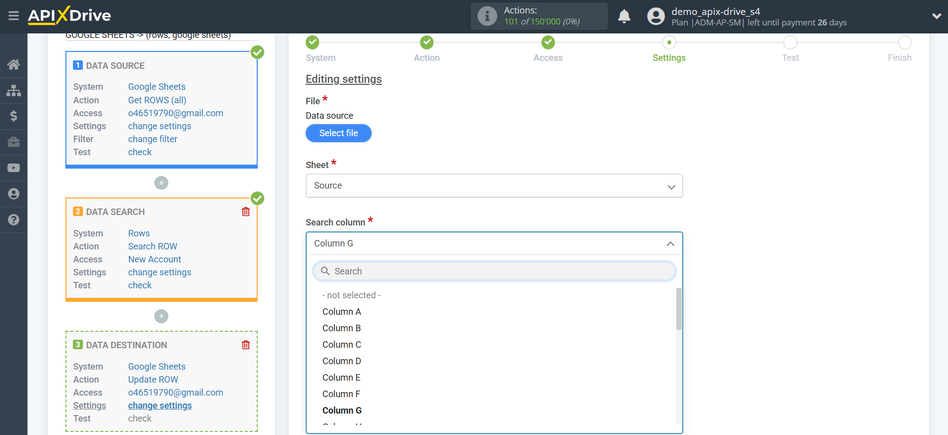The image size is (948, 435).
Task: Click the dropdown list scrollbar
Action: click(x=679, y=309)
